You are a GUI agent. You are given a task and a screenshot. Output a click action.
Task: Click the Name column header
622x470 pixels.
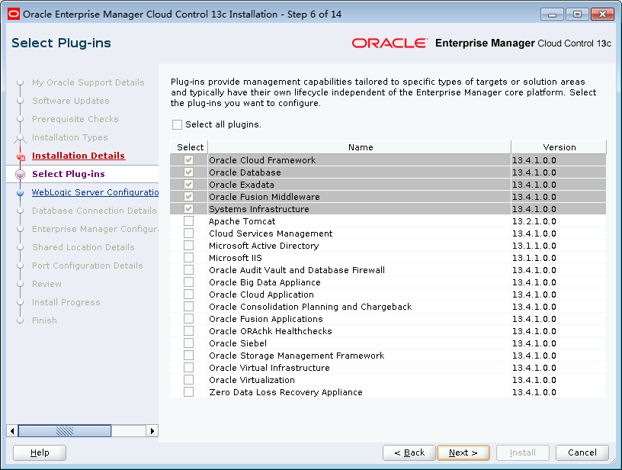click(x=360, y=147)
